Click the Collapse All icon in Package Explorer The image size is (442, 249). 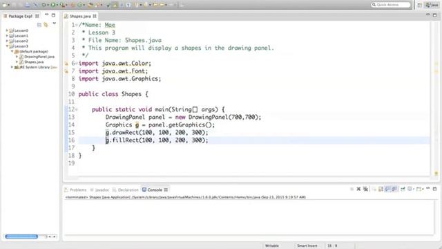(39, 25)
